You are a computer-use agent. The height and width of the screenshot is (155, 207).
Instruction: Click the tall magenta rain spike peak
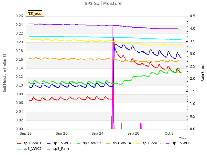tap(113, 27)
